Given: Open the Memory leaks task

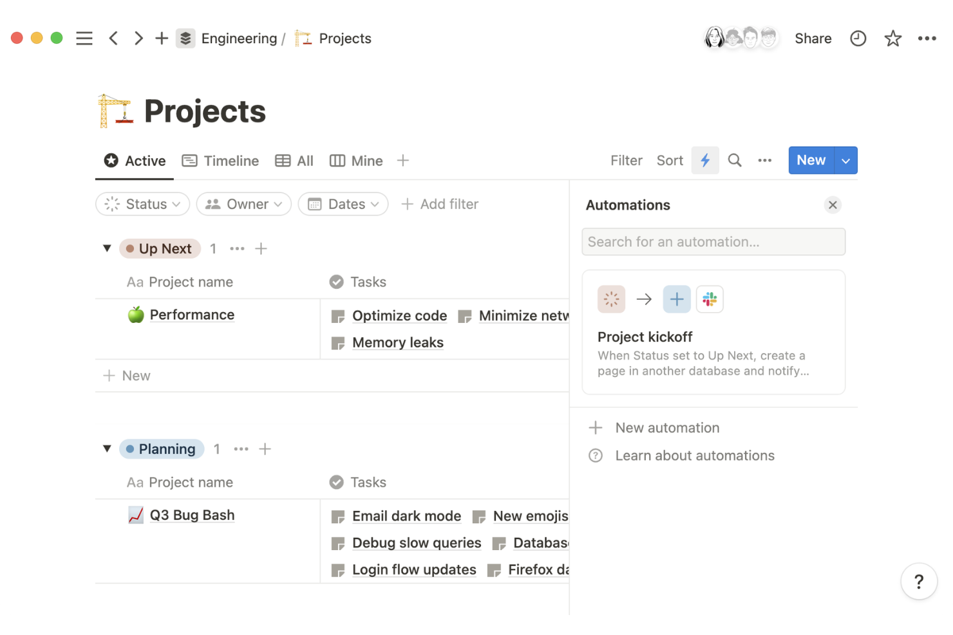Looking at the screenshot, I should coord(397,342).
